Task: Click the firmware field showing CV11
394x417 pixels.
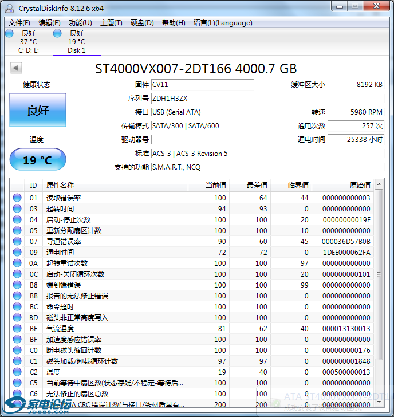Action: tap(202, 85)
